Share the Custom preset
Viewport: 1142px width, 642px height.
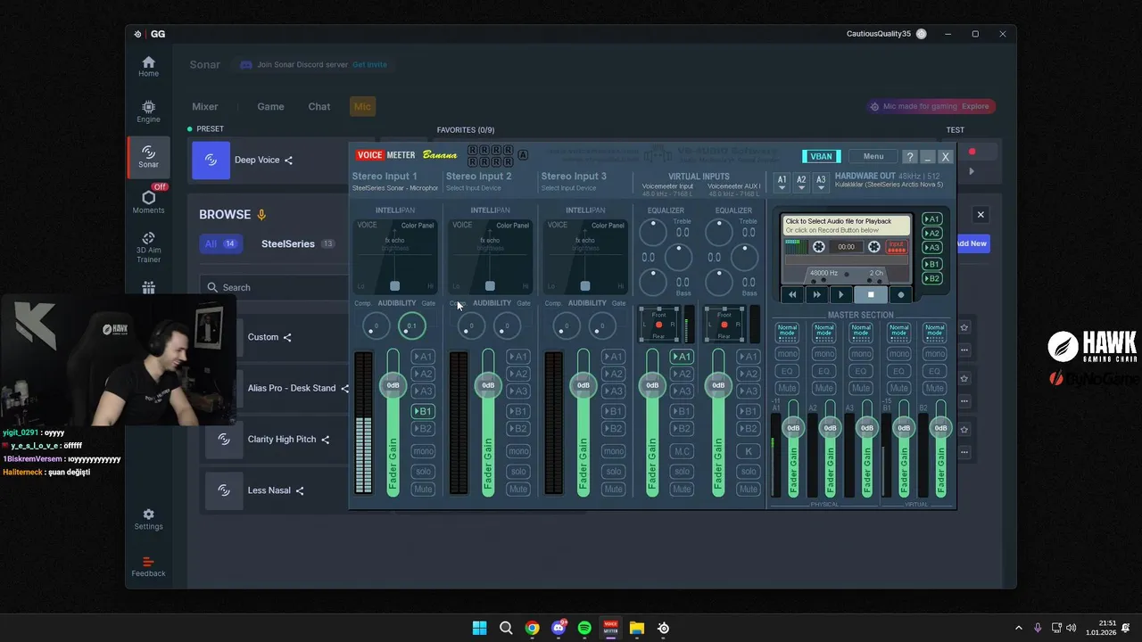point(287,337)
